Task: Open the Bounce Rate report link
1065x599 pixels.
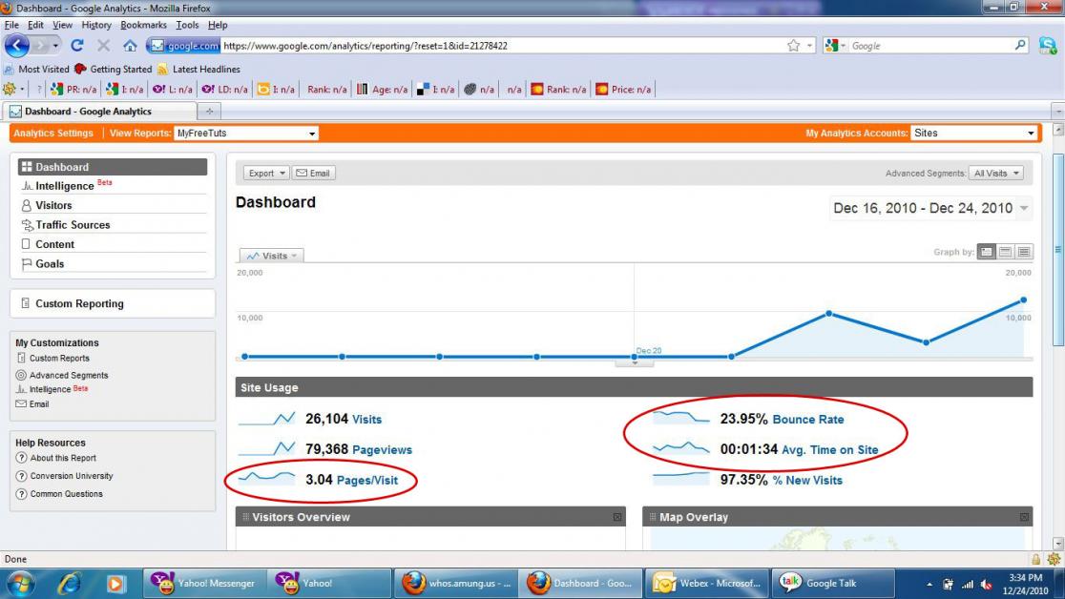Action: [x=808, y=420]
